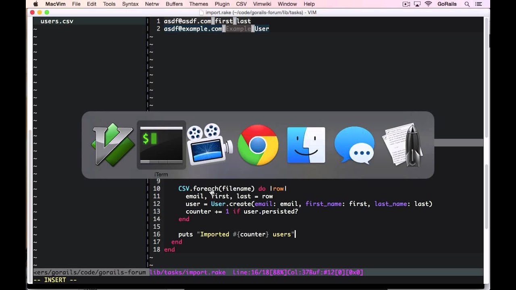516x290 pixels.
Task: Click the 'end' keyword on line 18
Action: (x=169, y=249)
